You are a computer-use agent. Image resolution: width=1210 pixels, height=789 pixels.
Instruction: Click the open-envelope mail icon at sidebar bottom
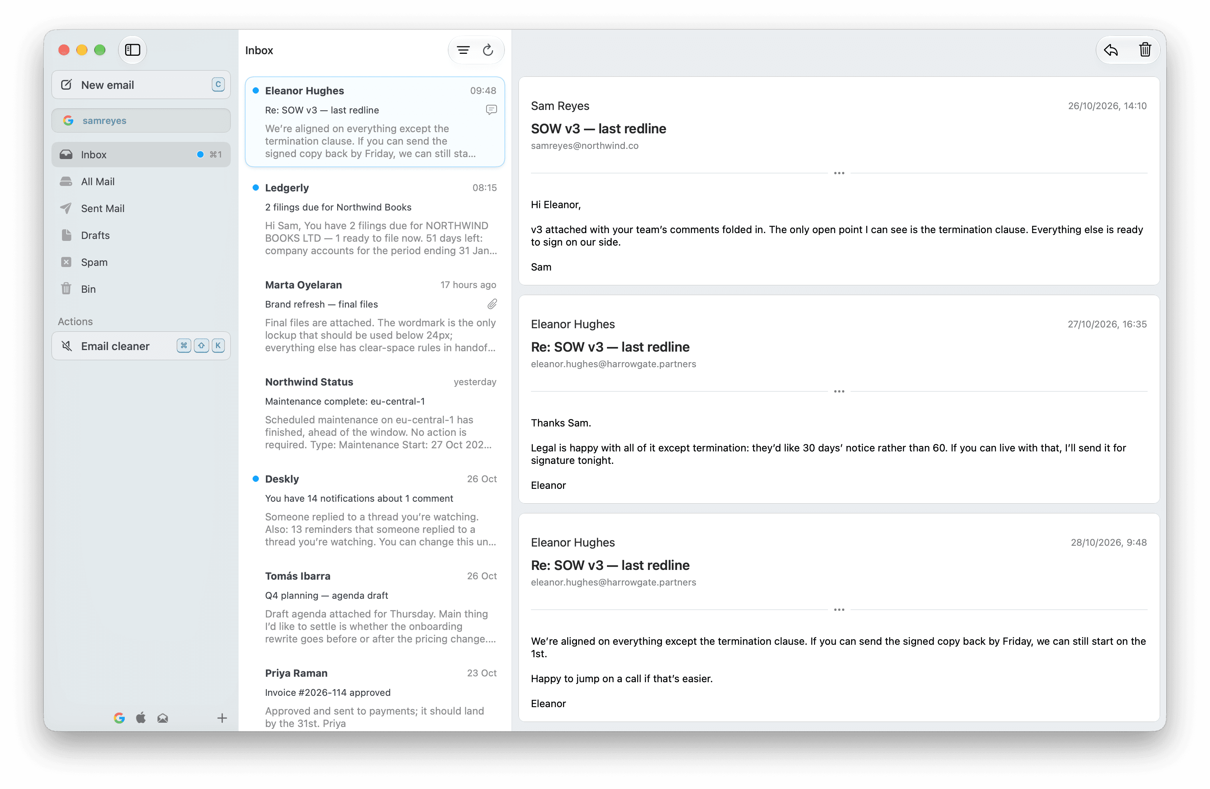tap(163, 718)
